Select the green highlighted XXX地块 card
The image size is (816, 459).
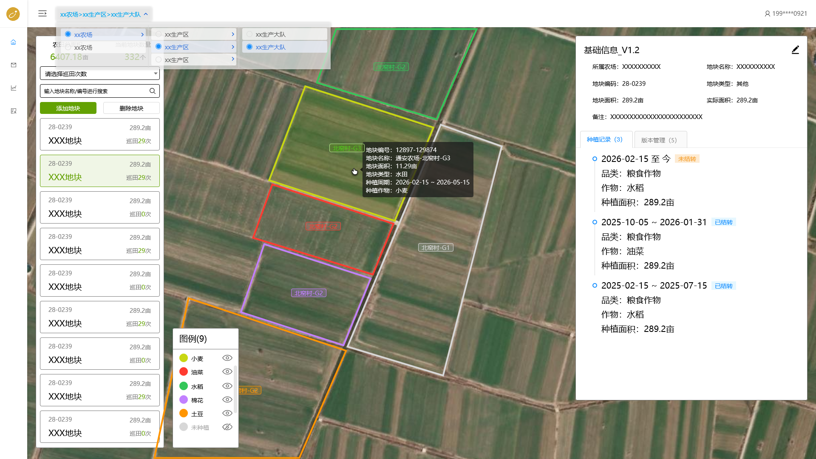(x=100, y=171)
